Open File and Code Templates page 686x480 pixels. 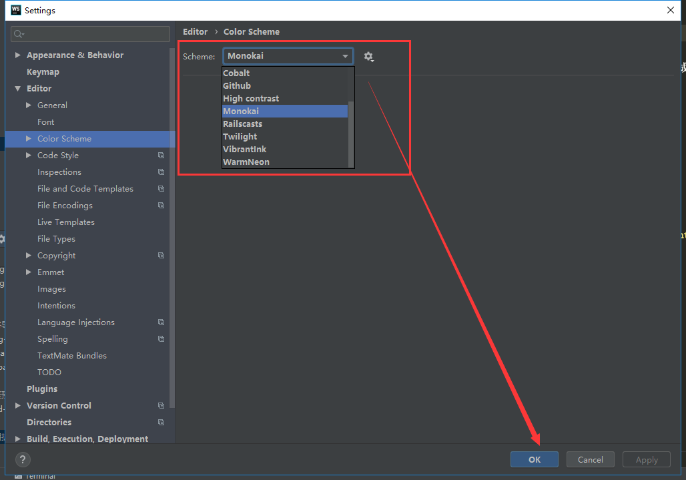coord(85,188)
